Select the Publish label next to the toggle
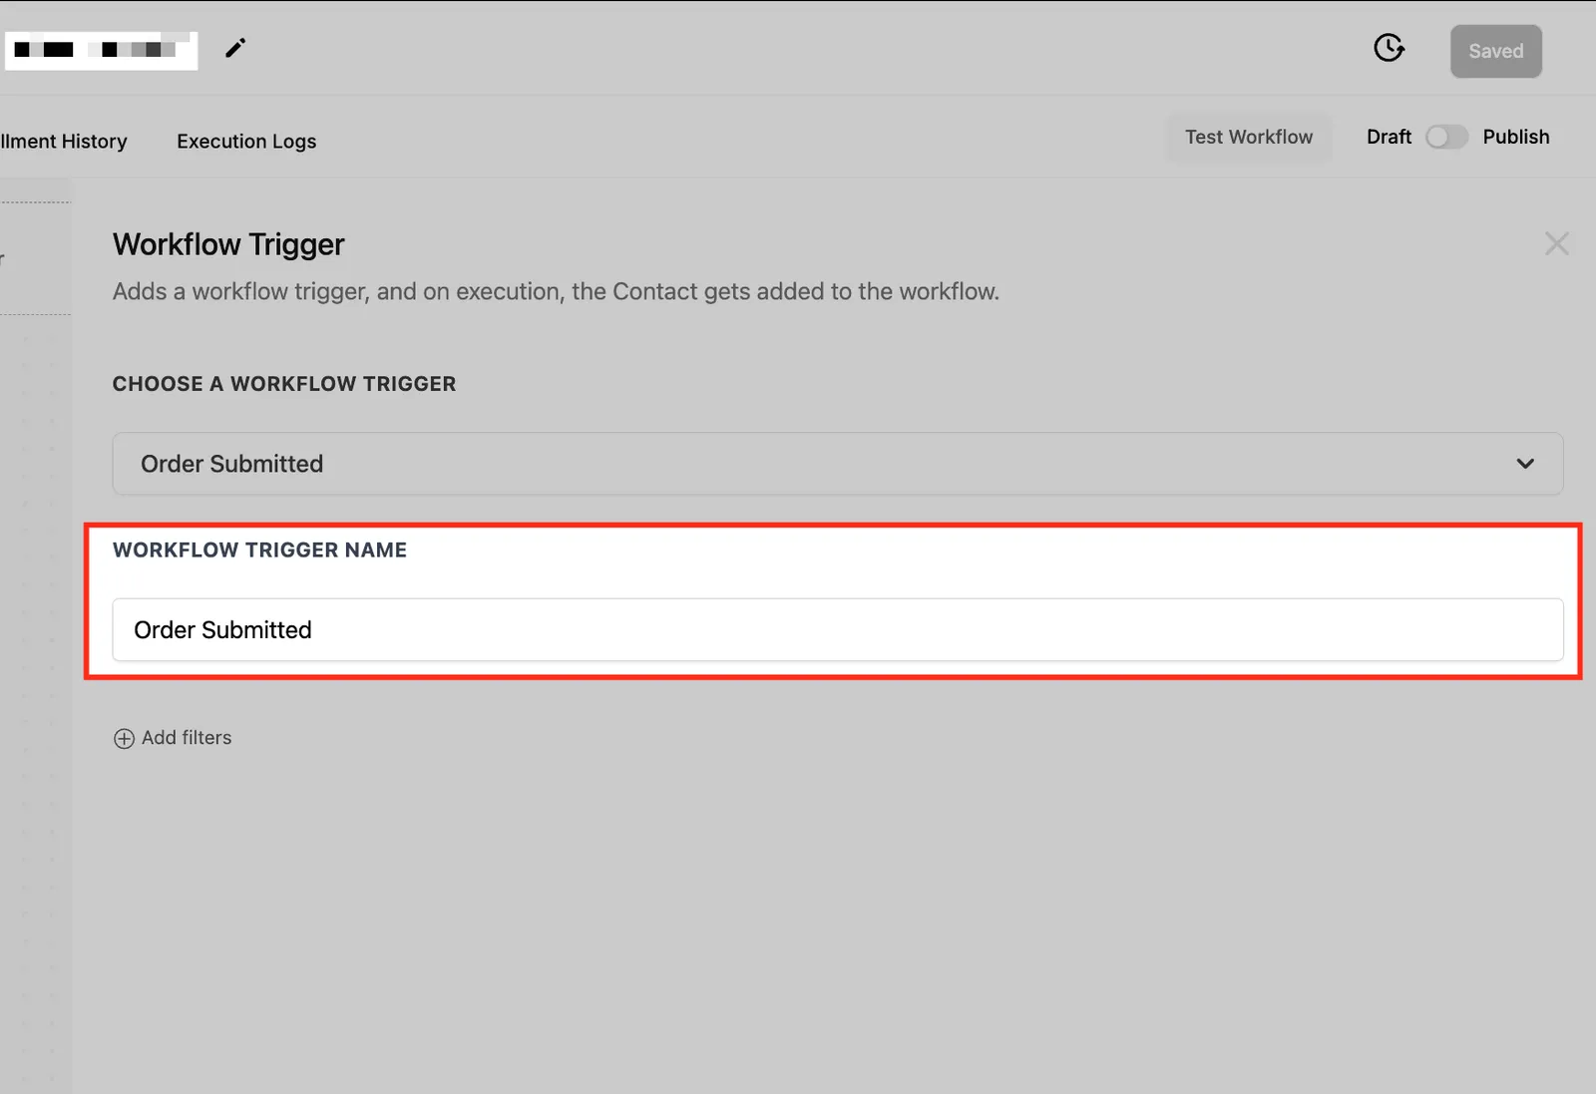The height and width of the screenshot is (1094, 1596). tap(1515, 137)
